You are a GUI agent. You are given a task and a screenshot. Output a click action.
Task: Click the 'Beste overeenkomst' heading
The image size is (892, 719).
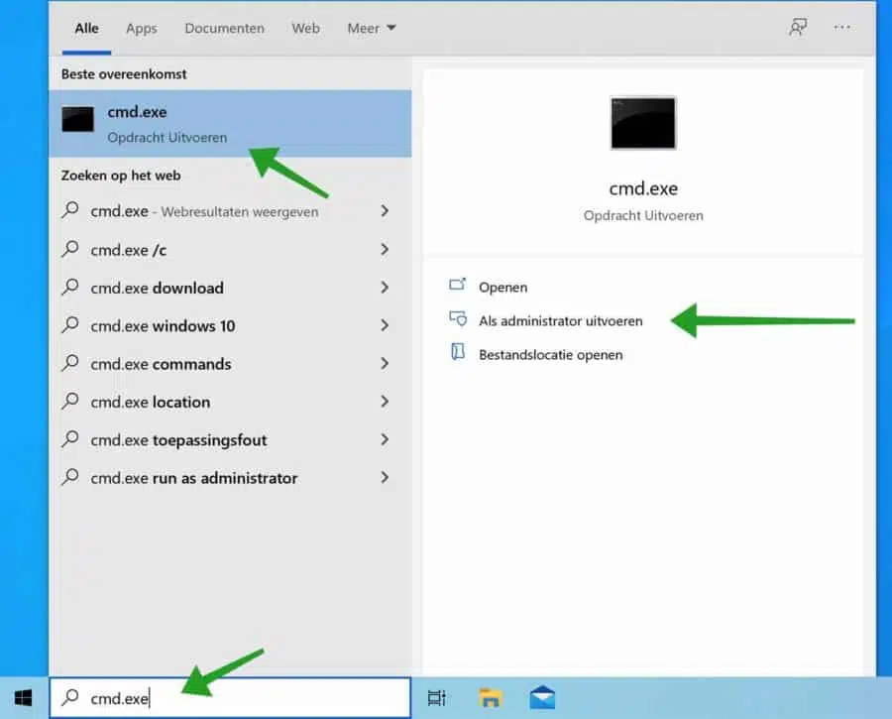click(124, 74)
